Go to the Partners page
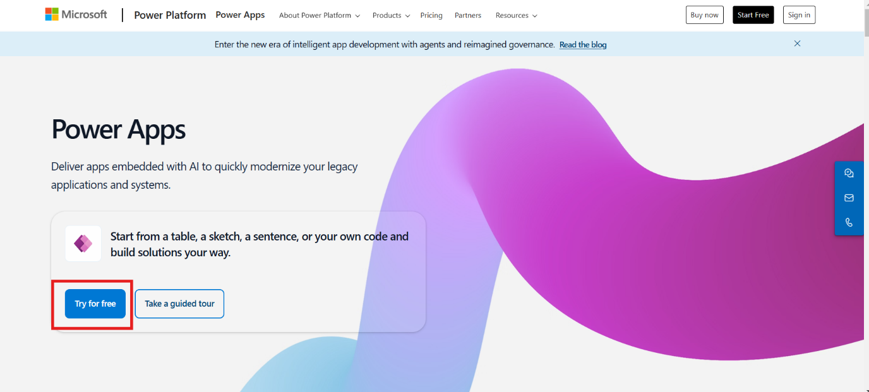 click(x=467, y=15)
